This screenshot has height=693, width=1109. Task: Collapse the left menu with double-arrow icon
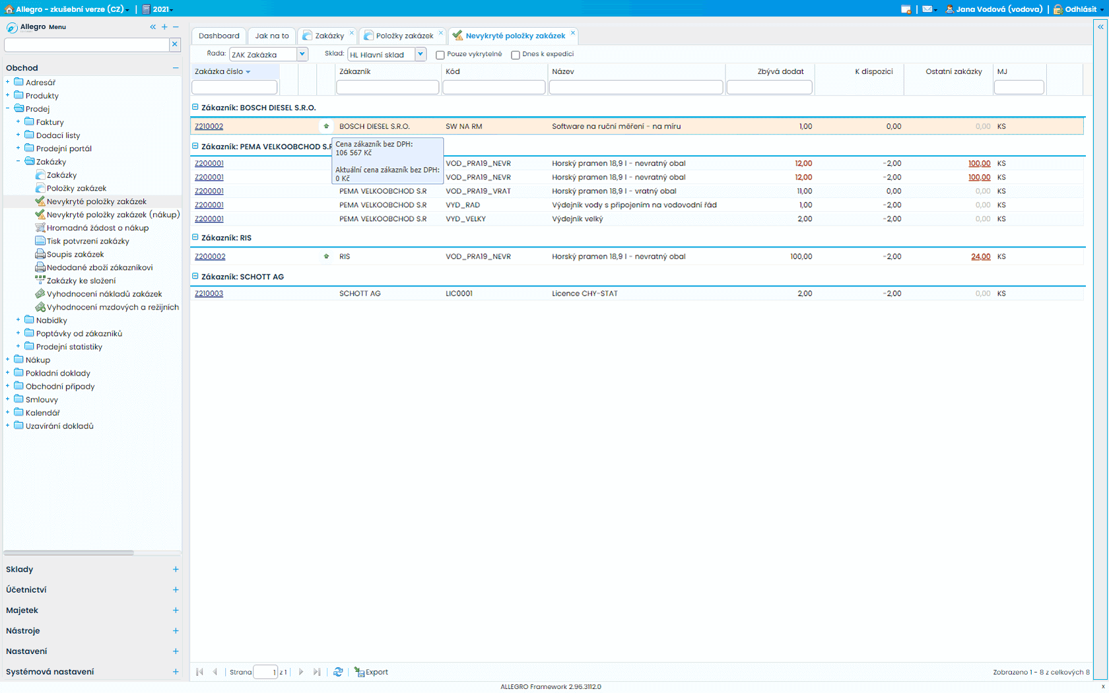(153, 27)
